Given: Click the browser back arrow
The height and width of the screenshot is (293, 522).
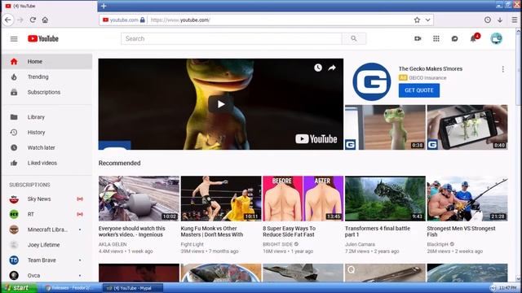Looking at the screenshot, I should coord(7,20).
